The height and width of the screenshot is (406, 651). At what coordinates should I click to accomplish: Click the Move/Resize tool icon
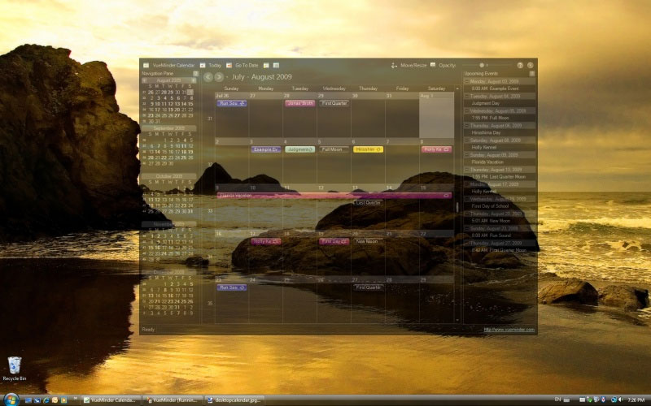(395, 65)
